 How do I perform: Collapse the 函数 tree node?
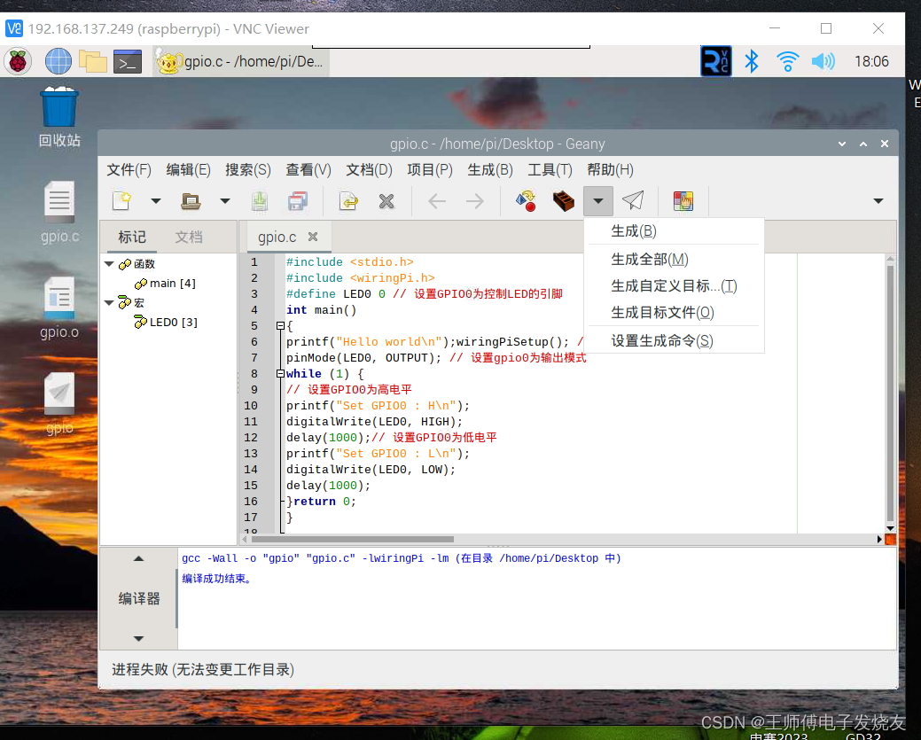point(109,263)
